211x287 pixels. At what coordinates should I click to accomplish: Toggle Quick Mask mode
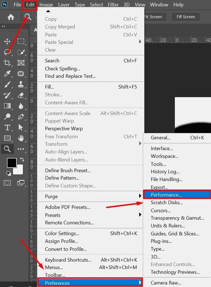point(7,183)
